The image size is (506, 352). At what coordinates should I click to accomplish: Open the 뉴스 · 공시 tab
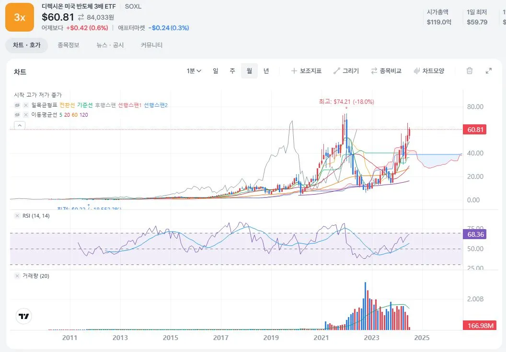110,45
